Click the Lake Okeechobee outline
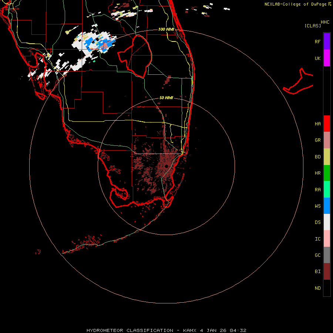 point(135,57)
